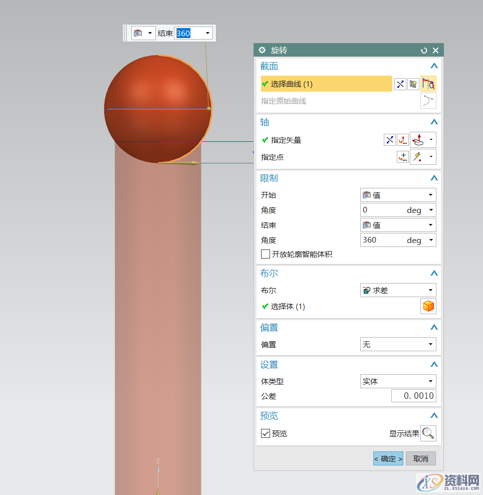Screen dimensions: 483x495
Task: Open the 旋转 dialog settings gear
Action: [262, 50]
